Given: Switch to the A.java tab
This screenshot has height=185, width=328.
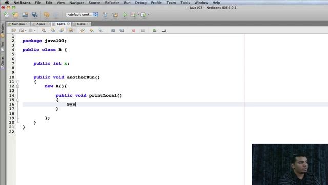Looking at the screenshot, I should pos(40,24).
